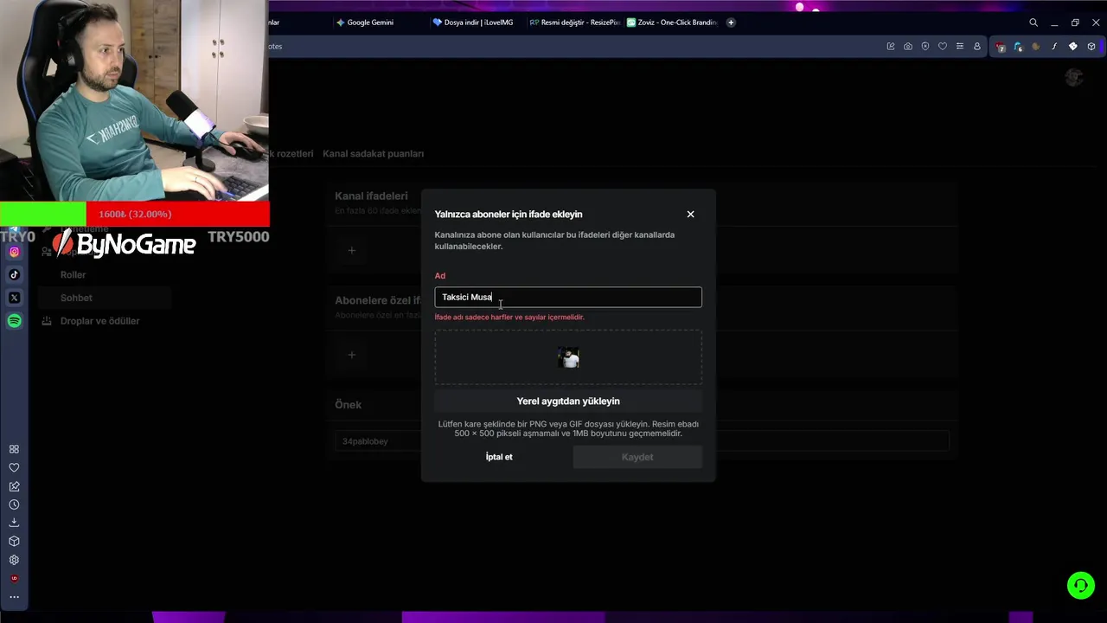
Task: Add a channel emote with plus under Kanal ifadeleri
Action: coord(351,250)
